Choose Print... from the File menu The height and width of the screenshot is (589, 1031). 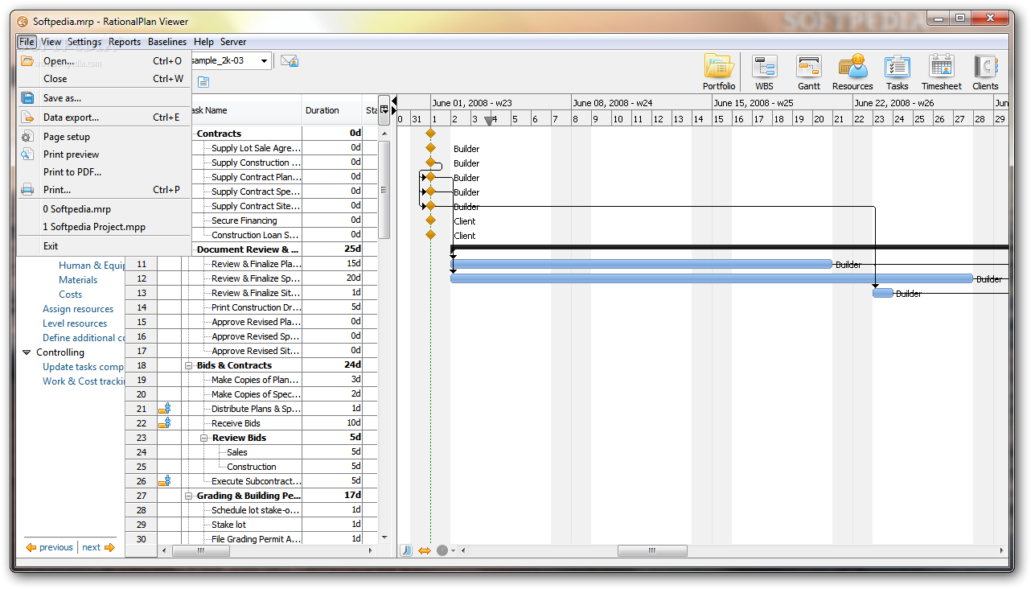coord(104,190)
